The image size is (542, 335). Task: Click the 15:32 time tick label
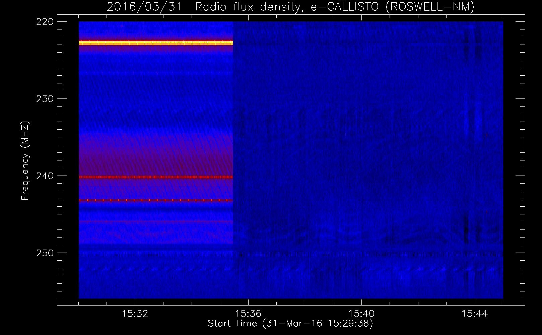(x=135, y=314)
